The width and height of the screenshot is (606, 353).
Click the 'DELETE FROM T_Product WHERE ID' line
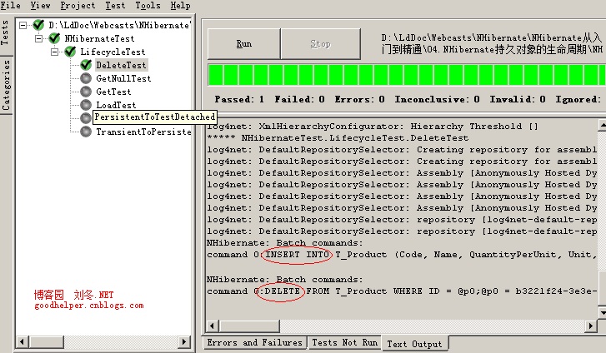(402, 291)
